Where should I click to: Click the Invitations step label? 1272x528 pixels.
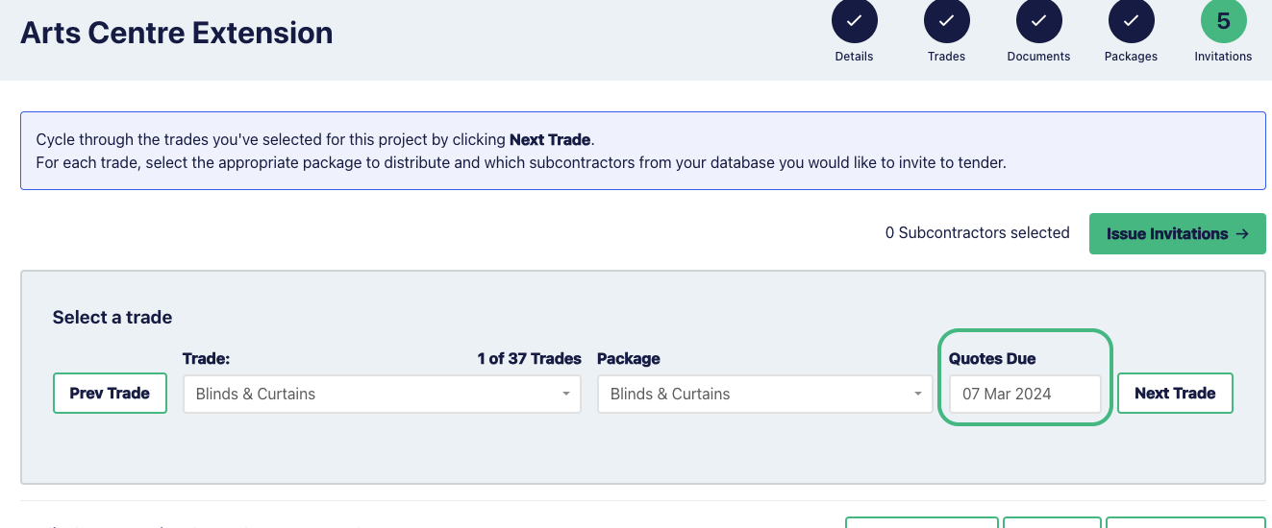pyautogui.click(x=1223, y=57)
